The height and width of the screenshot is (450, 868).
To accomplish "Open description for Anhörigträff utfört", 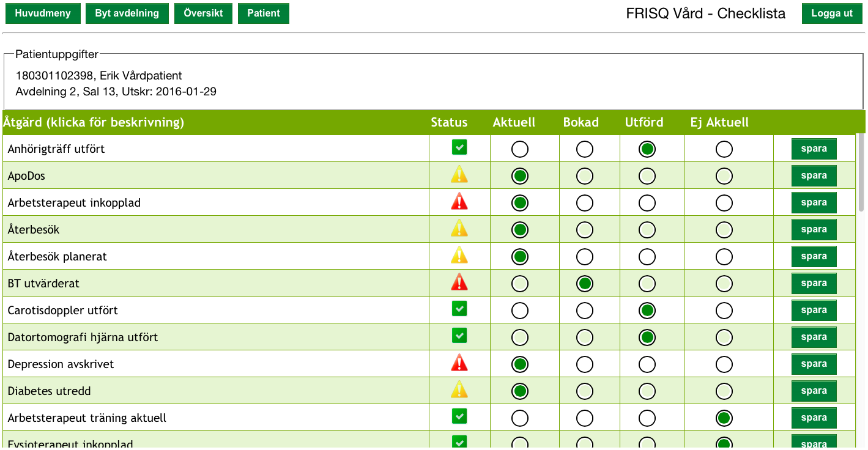I will (x=56, y=149).
